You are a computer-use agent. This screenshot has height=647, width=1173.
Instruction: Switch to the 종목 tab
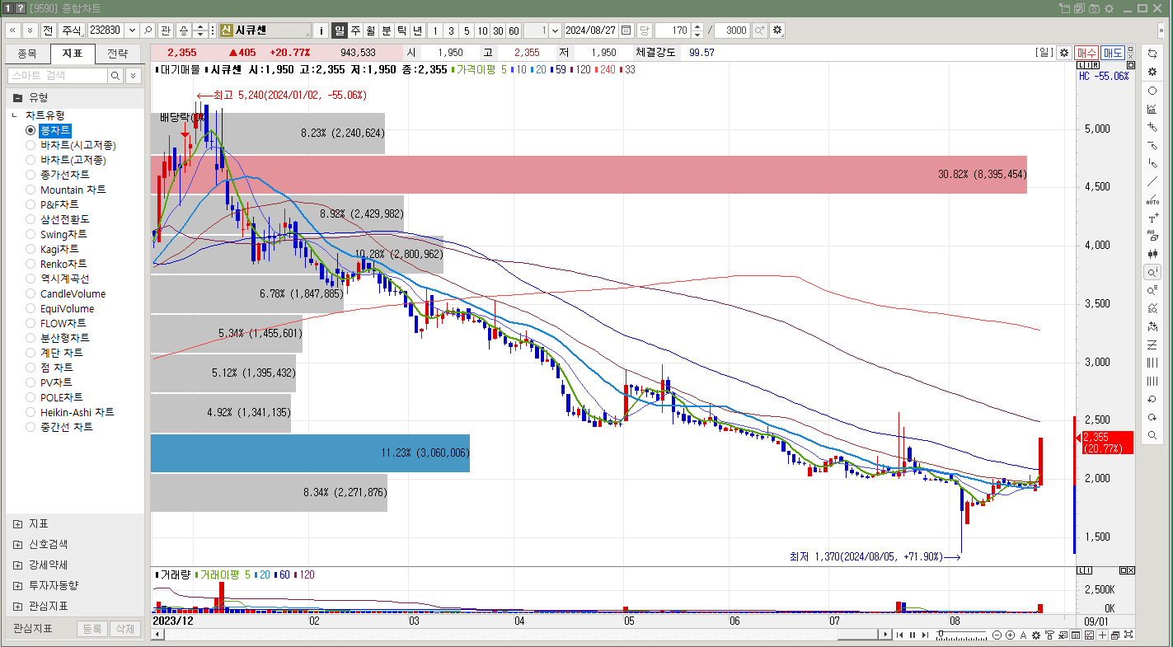(27, 54)
